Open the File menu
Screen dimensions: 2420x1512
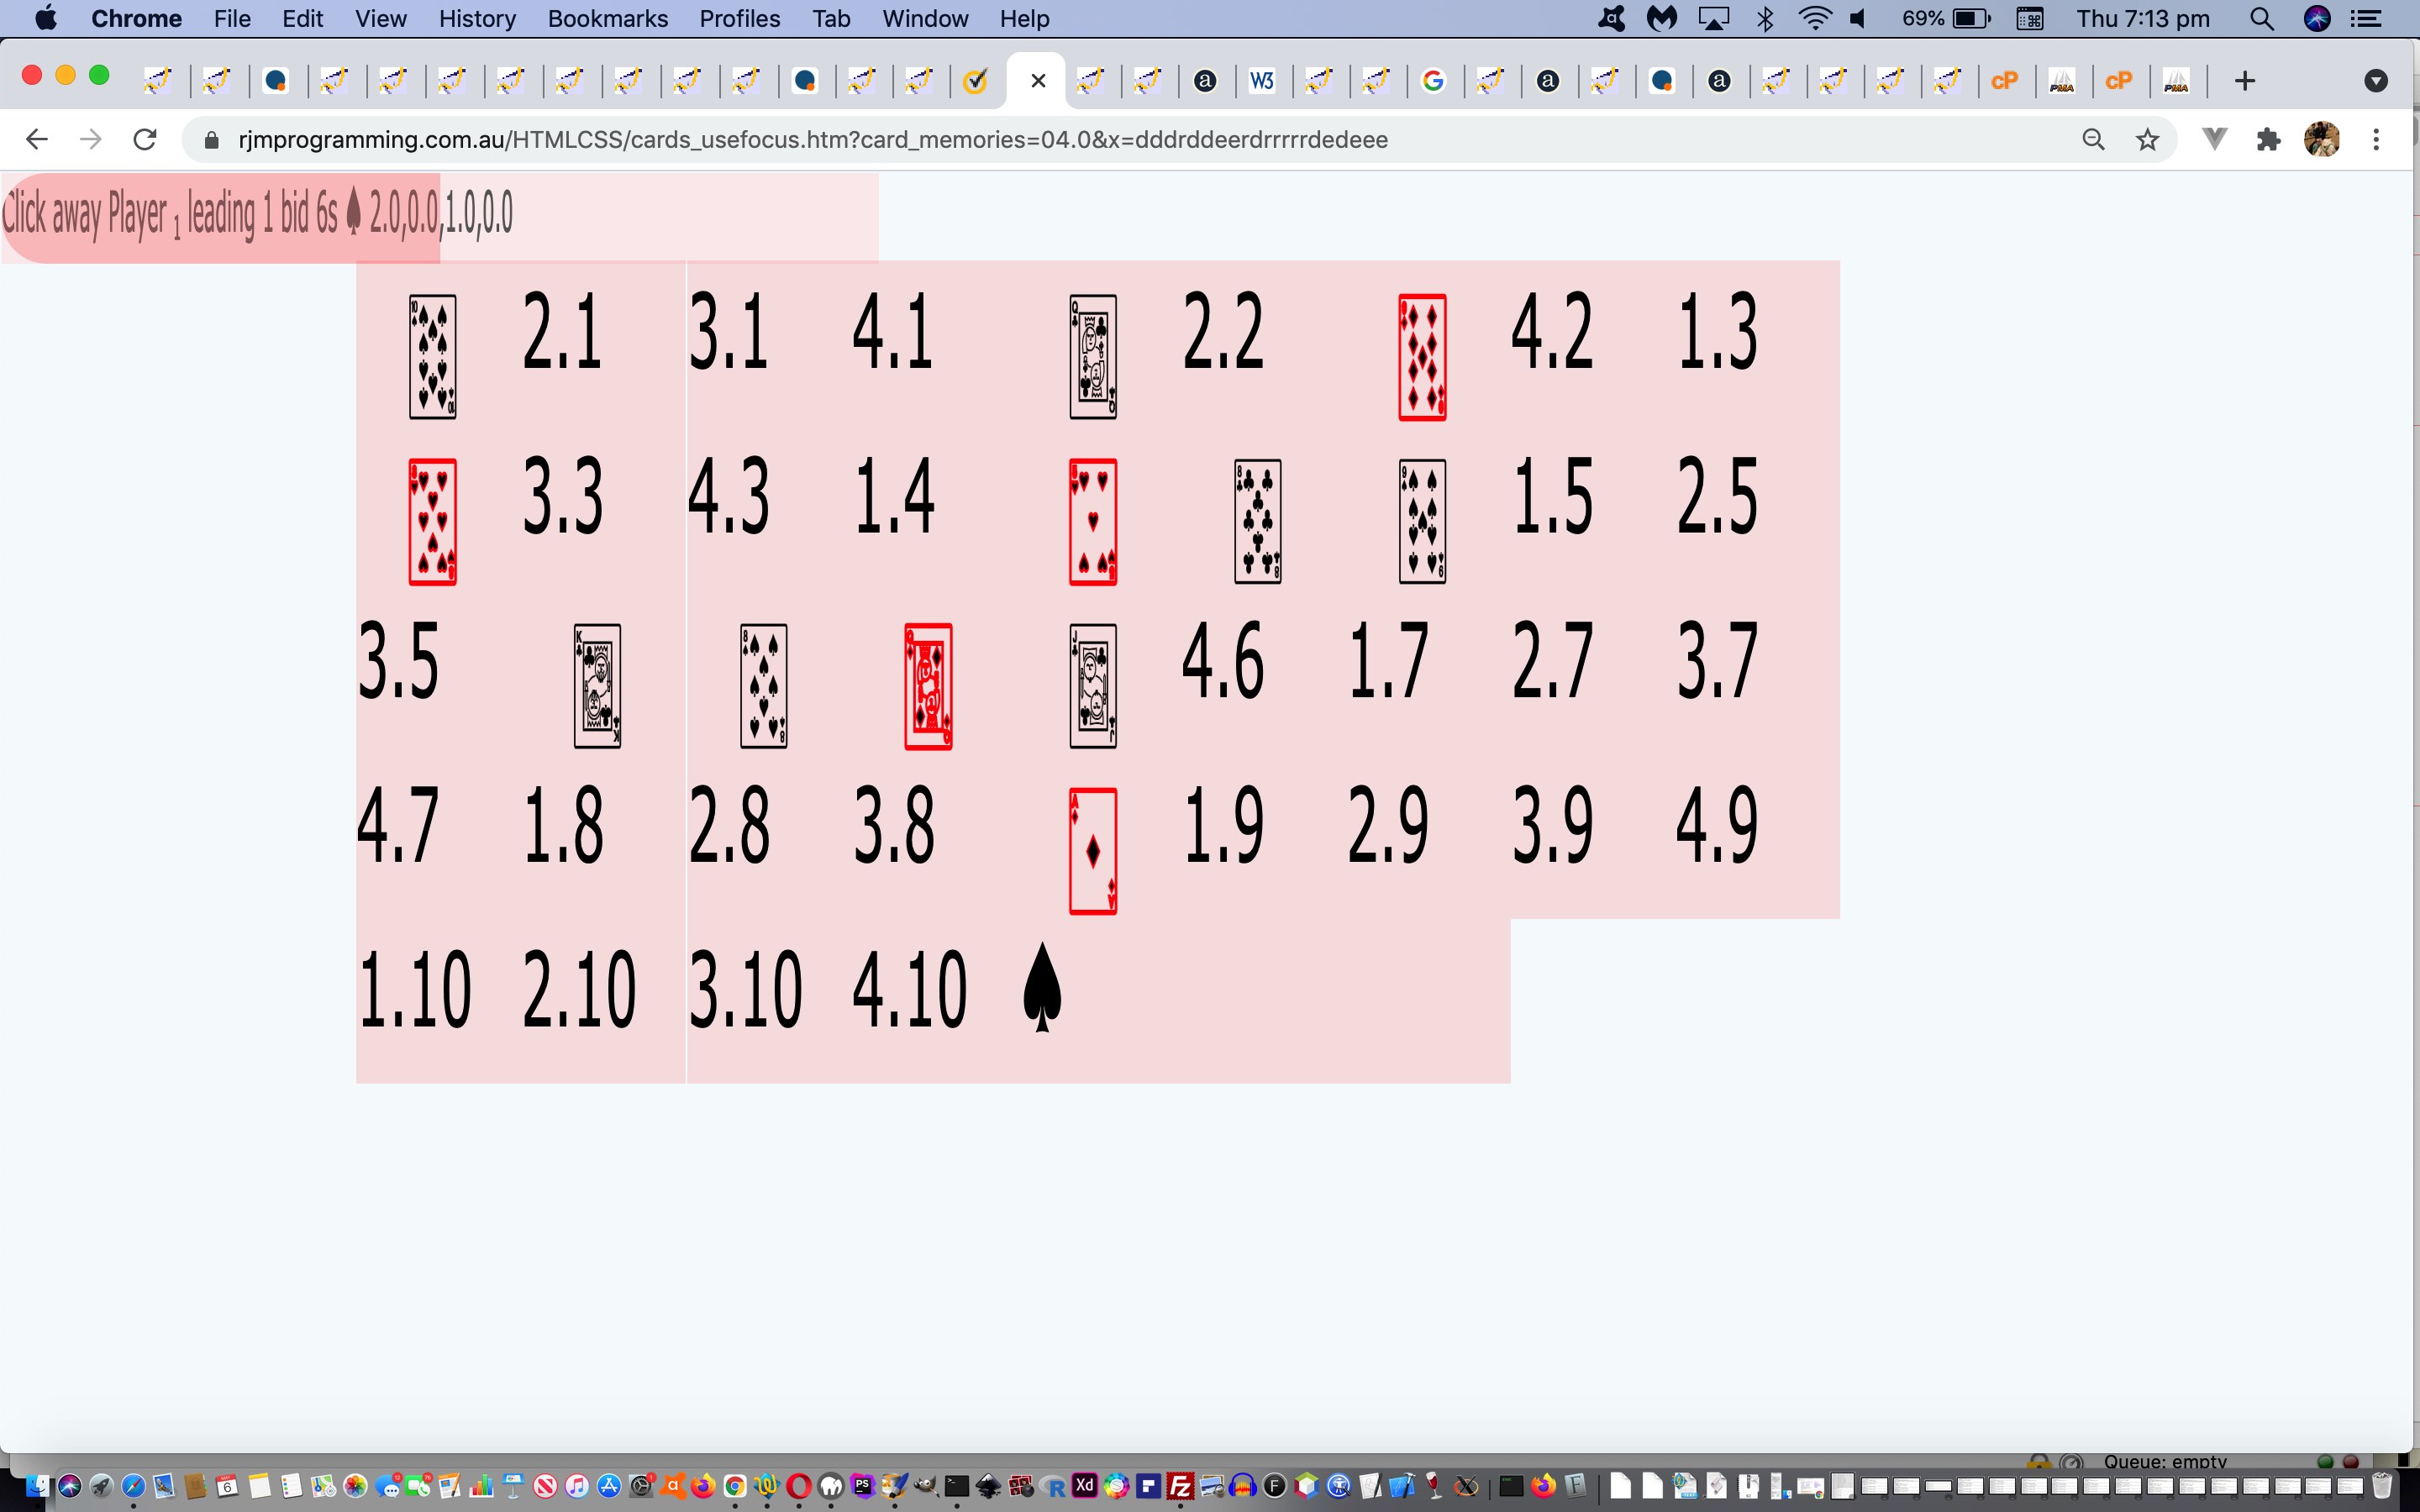[232, 19]
